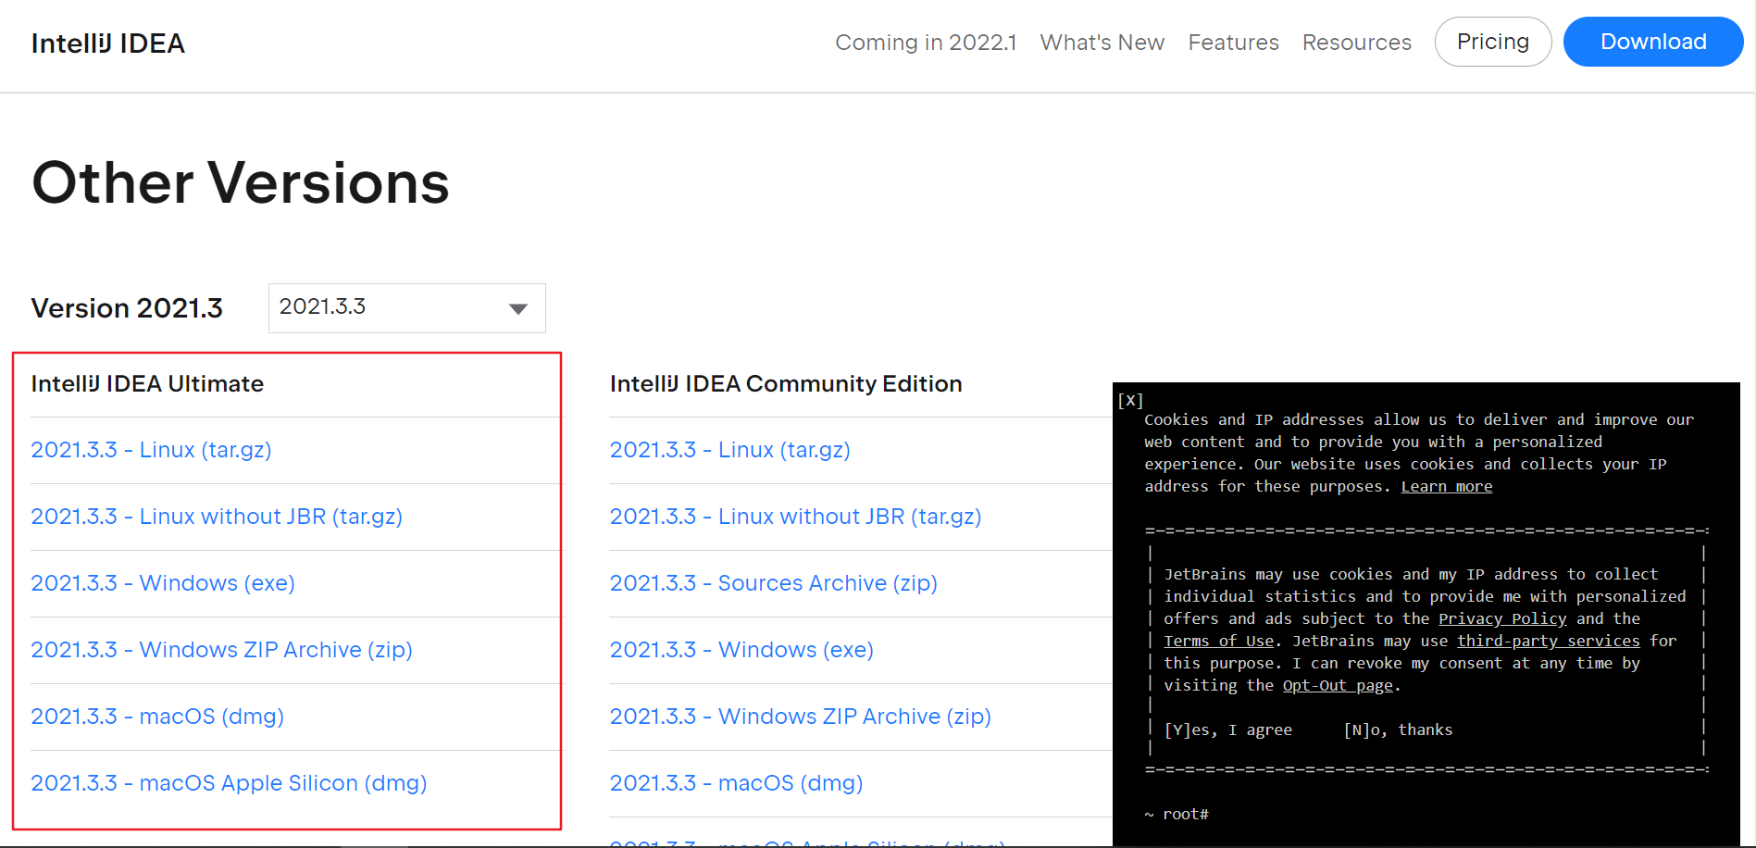
Task: Download Ultimate Linux without JBR (tar.gz)
Action: click(x=217, y=517)
